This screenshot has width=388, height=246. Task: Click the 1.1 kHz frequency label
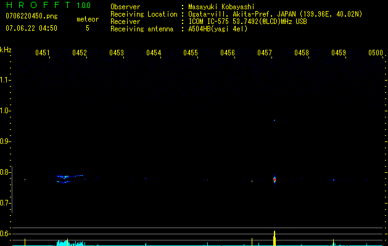point(4,80)
